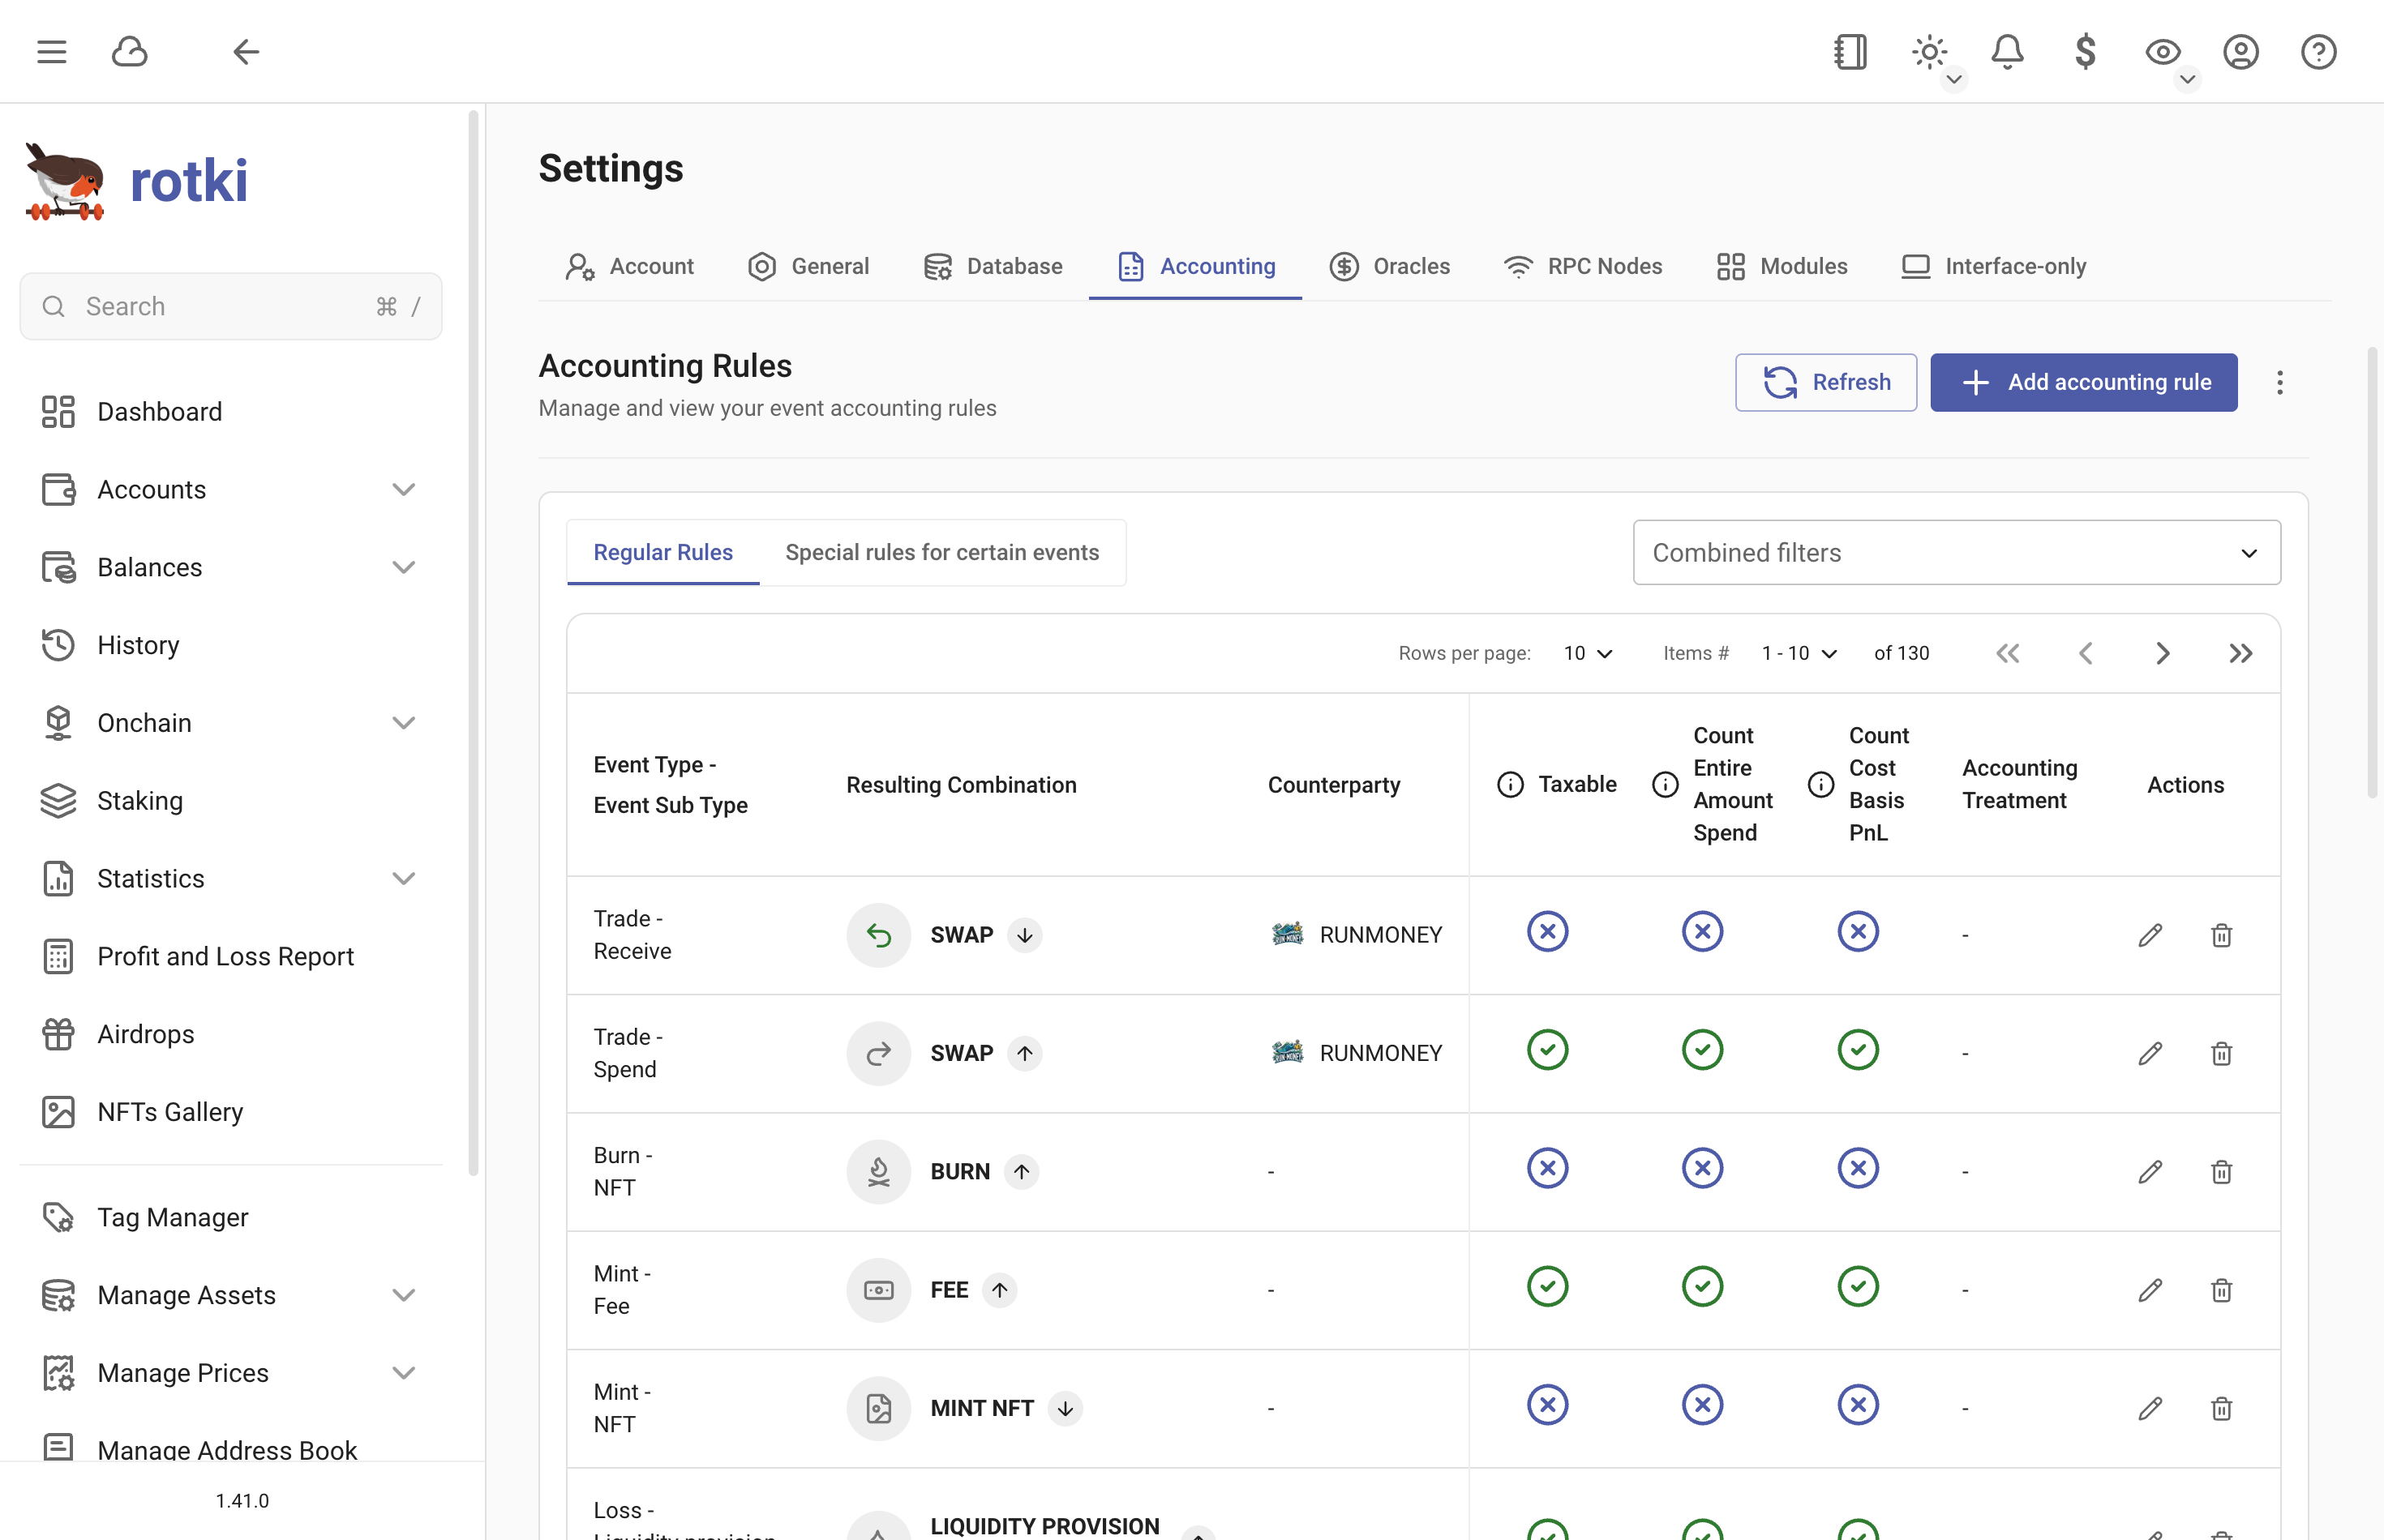
Task: Edit the Trade - Spend rule
Action: [2151, 1053]
